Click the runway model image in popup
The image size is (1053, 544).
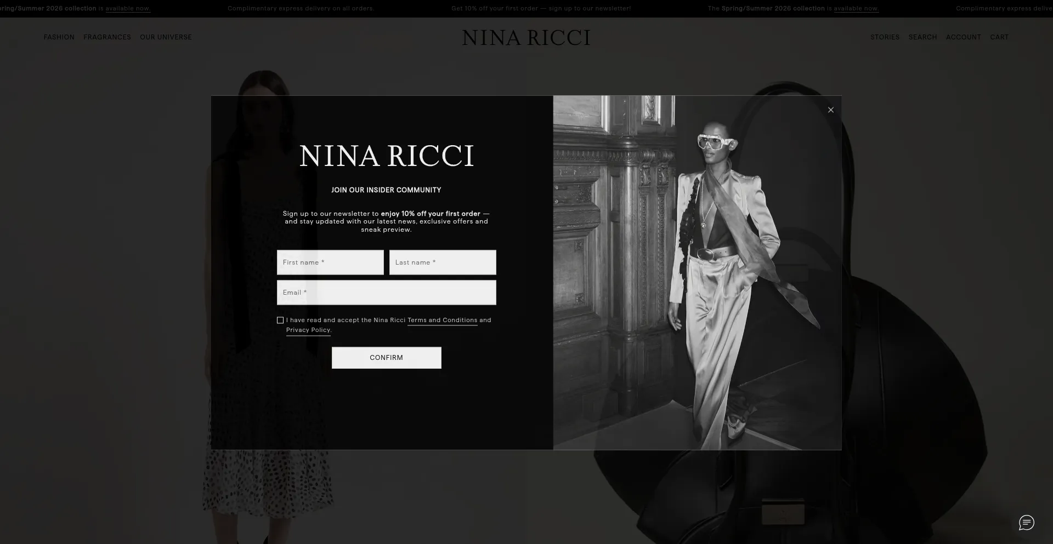coord(697,273)
